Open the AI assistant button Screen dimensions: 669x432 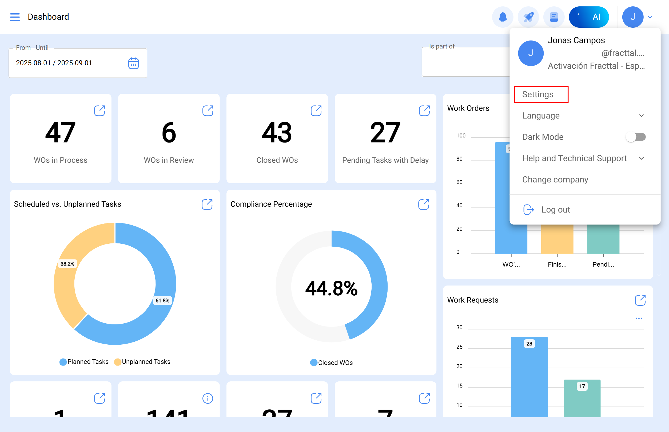589,17
